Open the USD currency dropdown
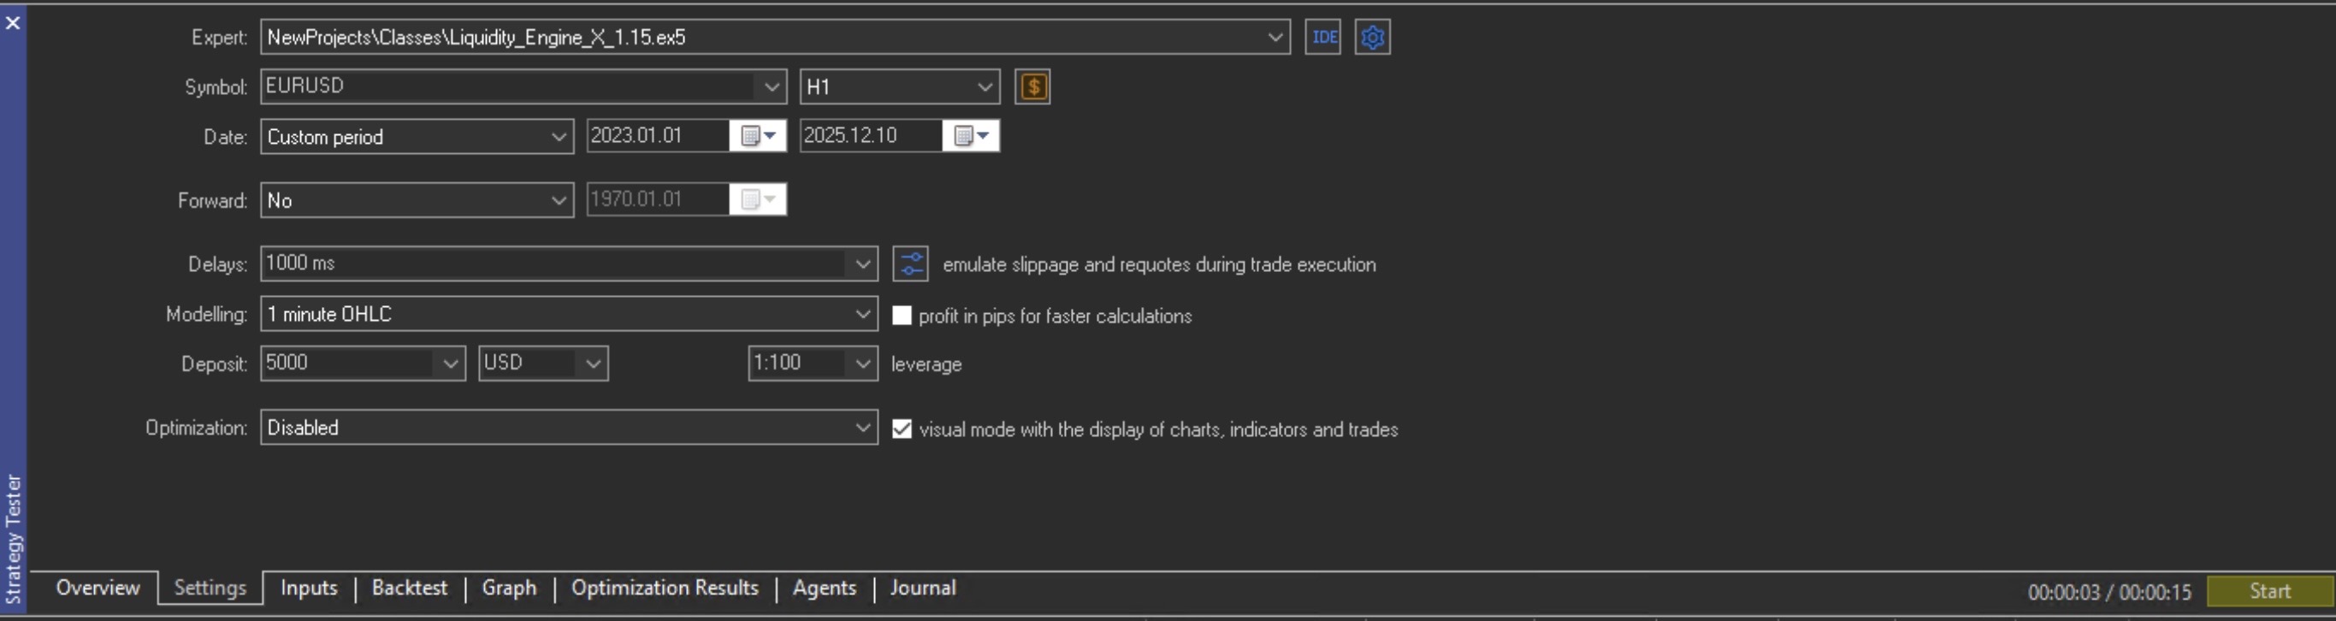 point(593,364)
